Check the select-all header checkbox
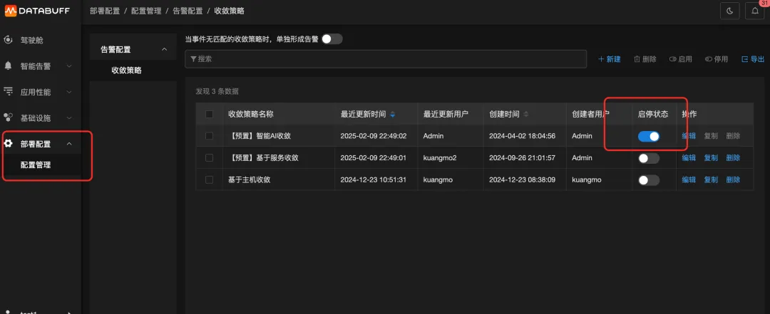This screenshot has width=770, height=314. [209, 115]
